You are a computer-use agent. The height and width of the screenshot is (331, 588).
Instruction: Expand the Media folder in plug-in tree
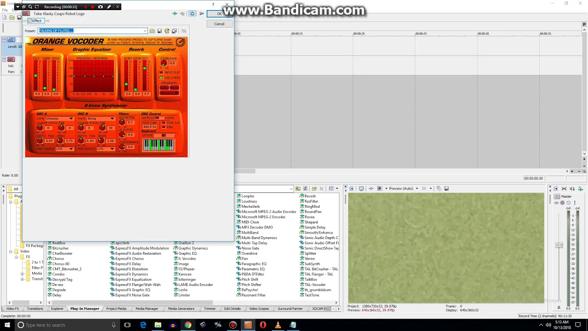coord(22,274)
